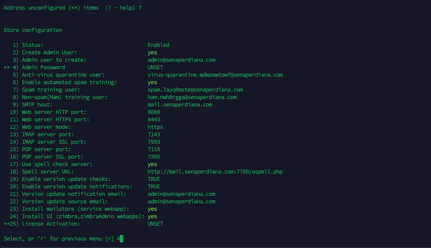The image size is (431, 248).
Task: Click the Status Enabled value
Action: tap(159, 45)
